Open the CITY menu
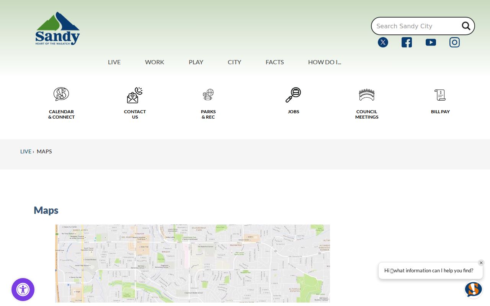Screen dimensions: 490x306 tap(234, 62)
